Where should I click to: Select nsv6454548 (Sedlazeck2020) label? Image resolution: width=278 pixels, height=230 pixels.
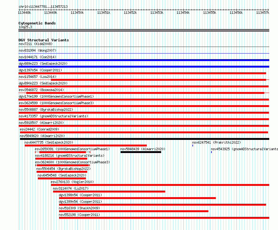click(x=62, y=175)
